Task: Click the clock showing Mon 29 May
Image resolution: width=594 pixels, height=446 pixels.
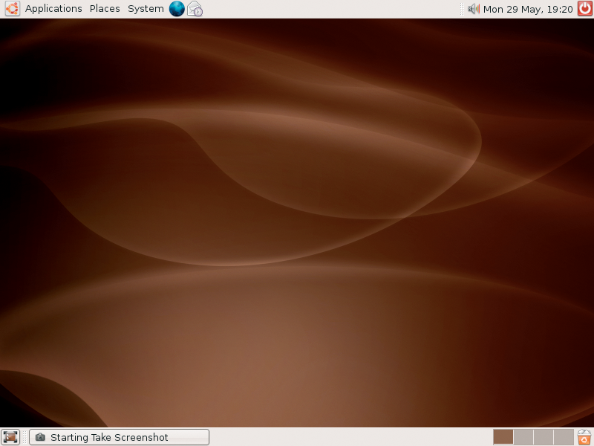Action: (x=528, y=9)
